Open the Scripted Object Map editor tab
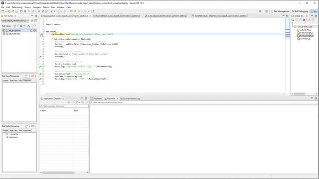This screenshot has height=179, width=319. click(x=220, y=16)
